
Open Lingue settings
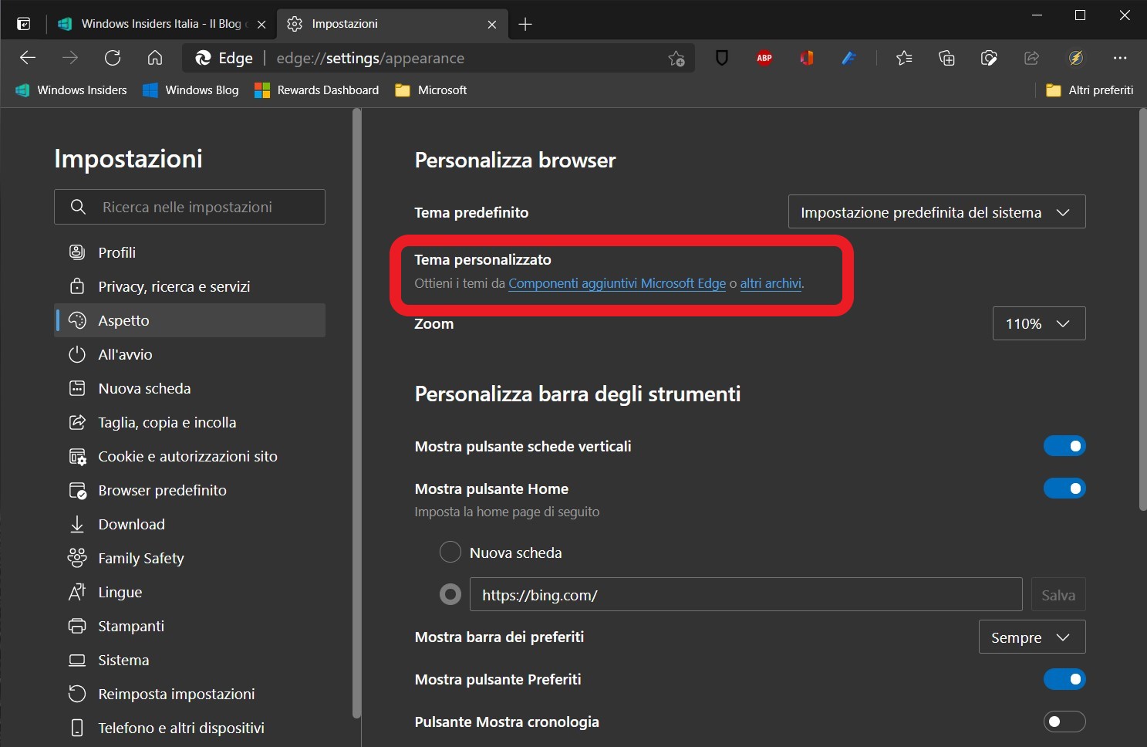190,592
